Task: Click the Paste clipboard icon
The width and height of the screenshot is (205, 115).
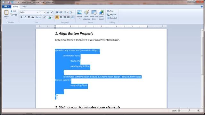Action: pos(6,12)
